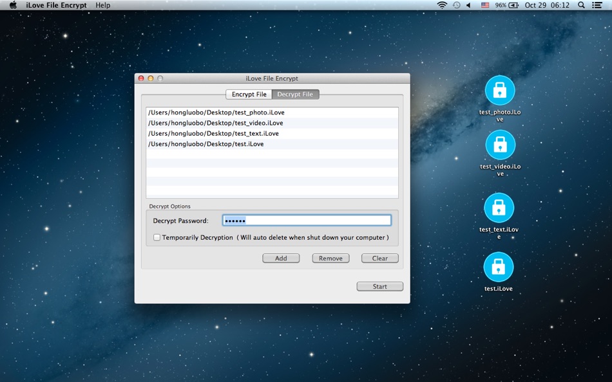Click the Clear button
This screenshot has width=612, height=382.
coord(380,259)
